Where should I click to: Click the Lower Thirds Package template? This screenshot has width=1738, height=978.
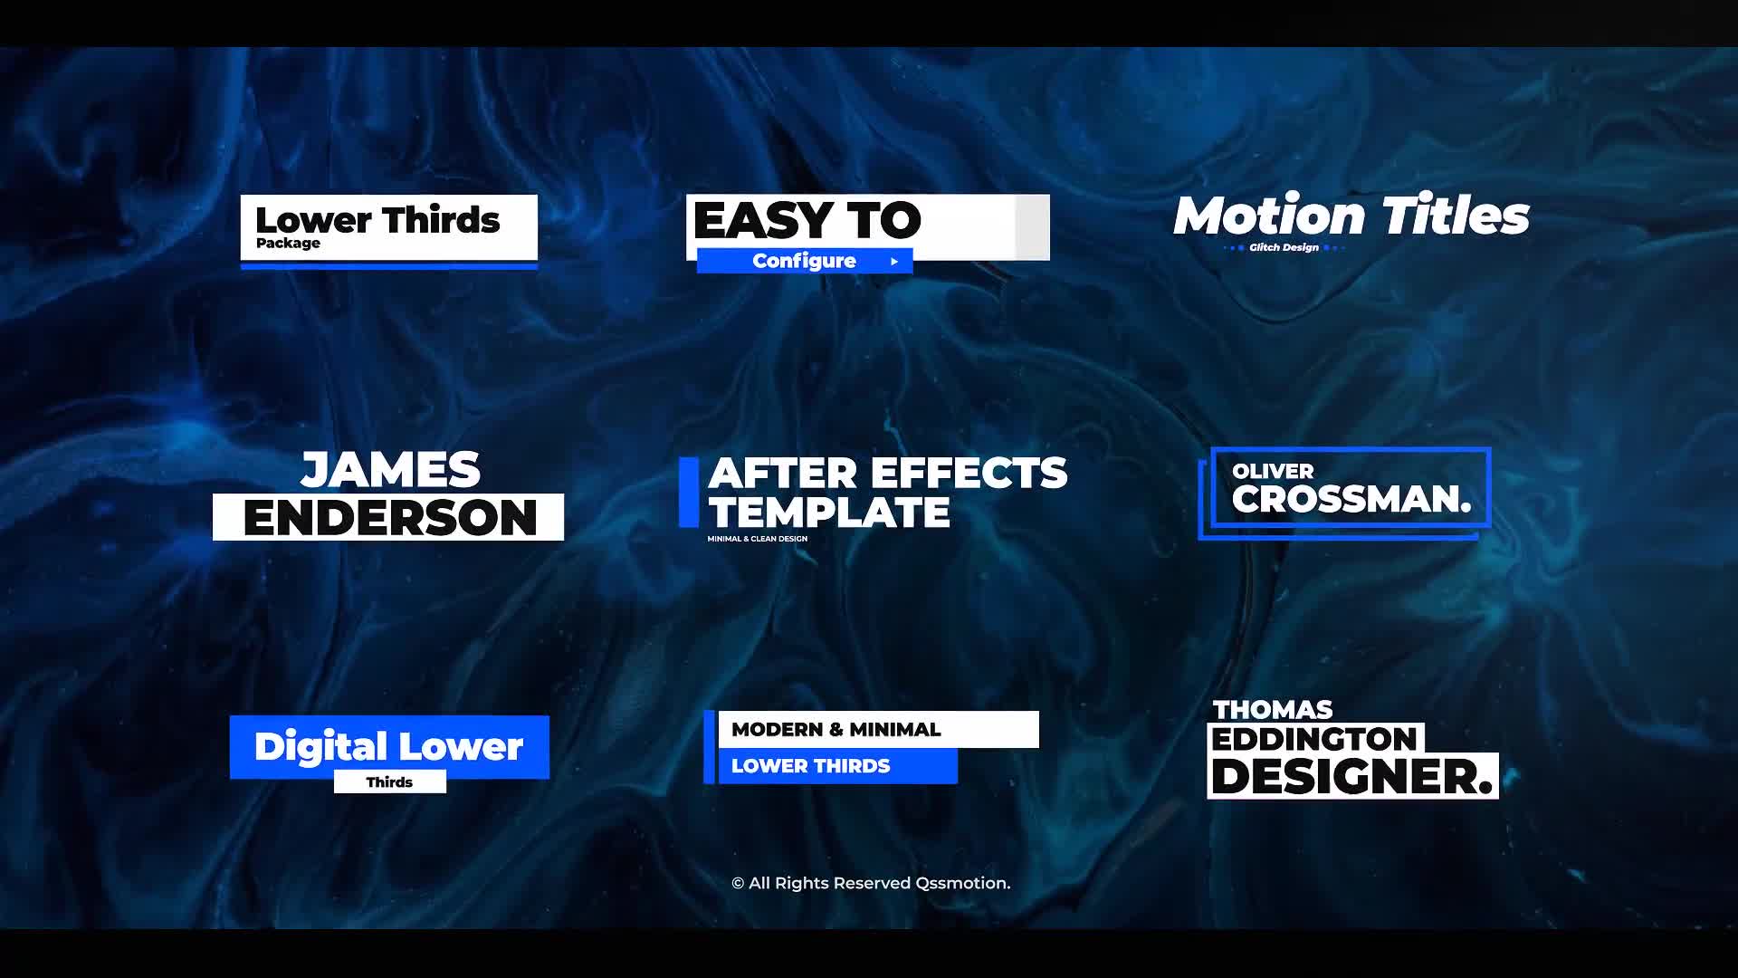click(x=387, y=227)
